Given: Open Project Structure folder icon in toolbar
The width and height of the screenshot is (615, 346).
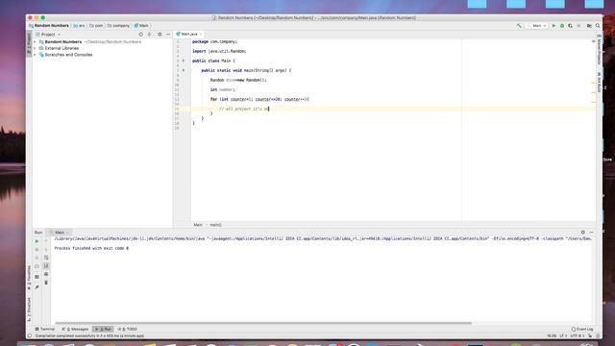Looking at the screenshot, I should click(589, 26).
